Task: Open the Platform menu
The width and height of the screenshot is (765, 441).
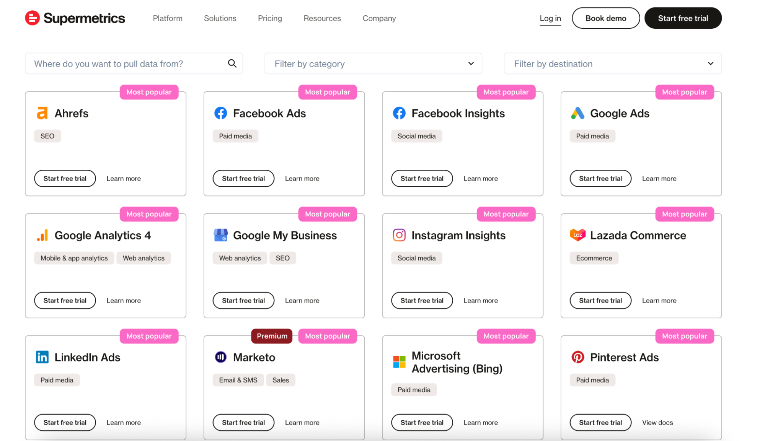Action: [x=167, y=18]
